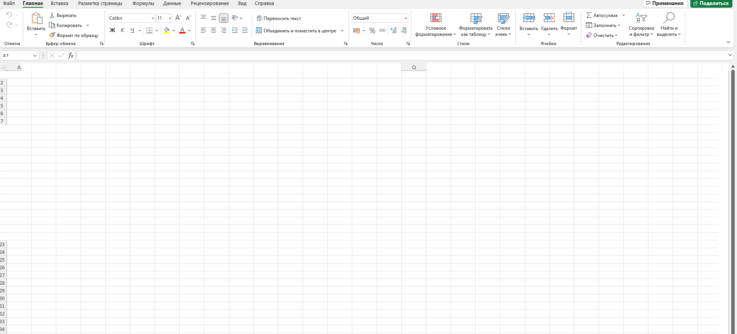This screenshot has height=334, width=737.
Task: Open the Общий number format dropdown
Action: click(406, 18)
